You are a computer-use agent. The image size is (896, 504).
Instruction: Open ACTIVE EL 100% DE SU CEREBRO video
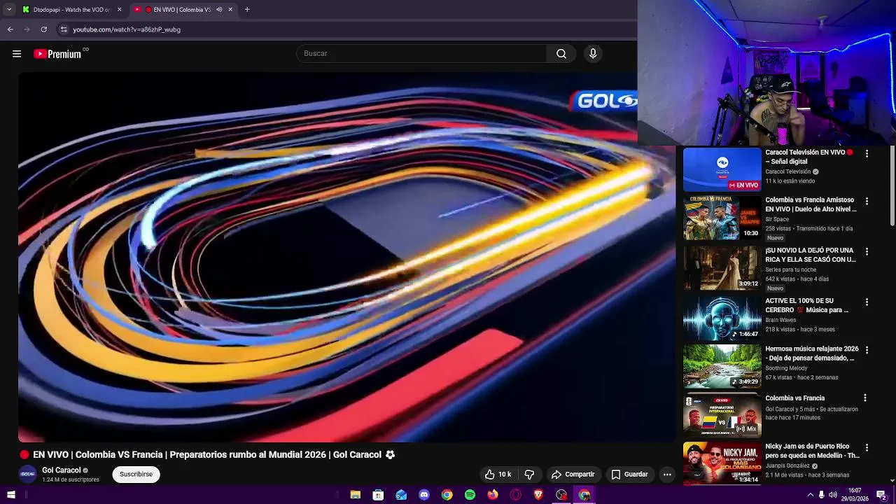pyautogui.click(x=806, y=305)
